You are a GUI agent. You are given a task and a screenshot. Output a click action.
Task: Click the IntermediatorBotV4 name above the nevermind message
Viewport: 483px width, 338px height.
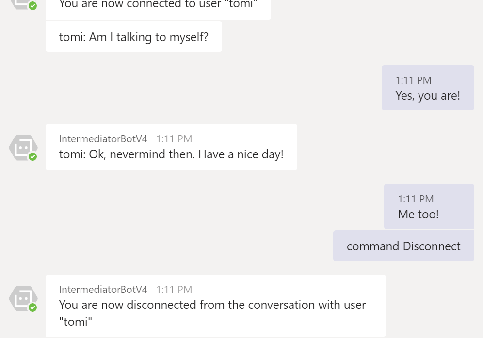click(103, 139)
